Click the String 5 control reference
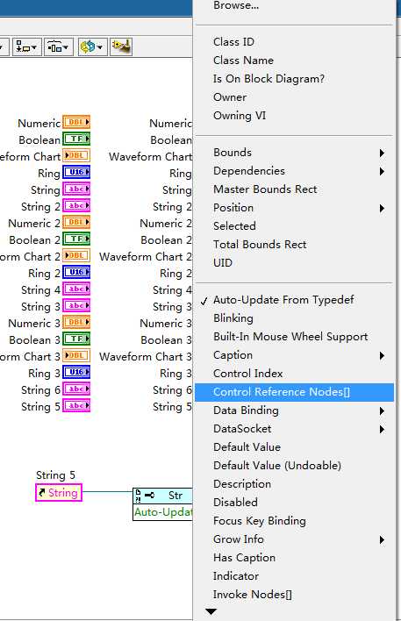 click(59, 493)
